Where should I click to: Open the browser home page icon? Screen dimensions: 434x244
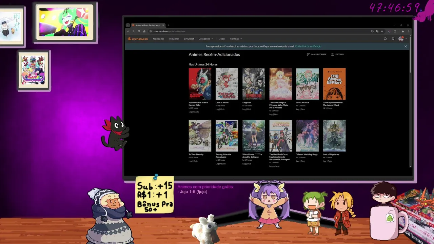click(144, 31)
